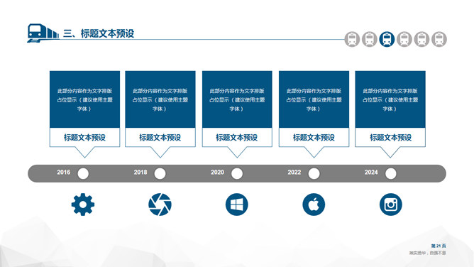
Task: Click the second gray train progress icon
Action: tap(370, 39)
